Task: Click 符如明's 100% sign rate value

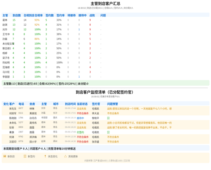Action: click(60, 62)
